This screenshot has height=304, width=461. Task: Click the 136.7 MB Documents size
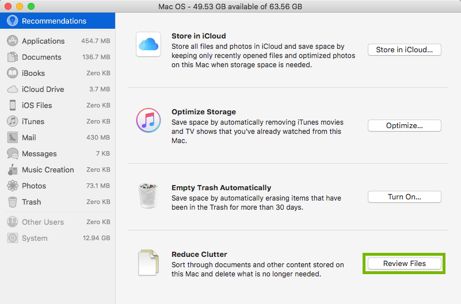coord(96,57)
